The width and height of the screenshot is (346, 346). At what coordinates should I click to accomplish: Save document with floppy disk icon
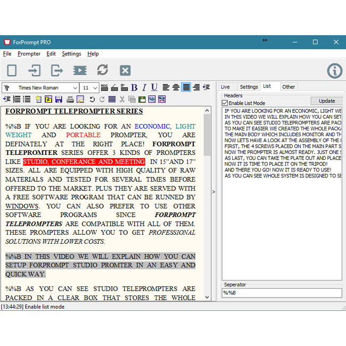pyautogui.click(x=59, y=100)
